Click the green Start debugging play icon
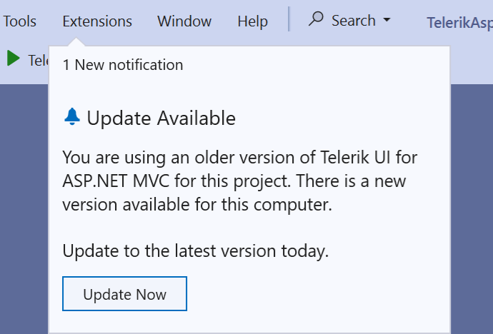 click(13, 59)
